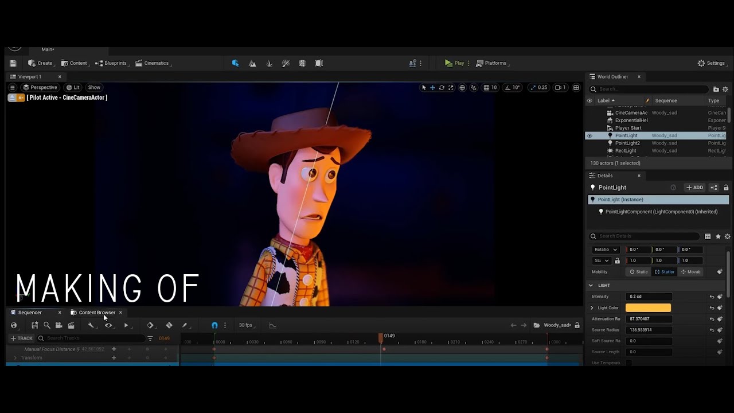The width and height of the screenshot is (734, 413).
Task: Choose the Translate gizmo tool
Action: 432,88
